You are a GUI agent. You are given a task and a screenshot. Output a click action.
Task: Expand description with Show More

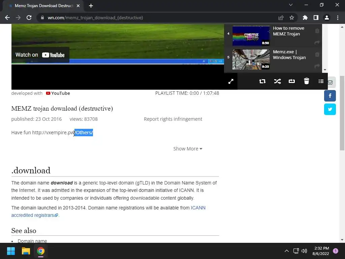click(x=188, y=149)
